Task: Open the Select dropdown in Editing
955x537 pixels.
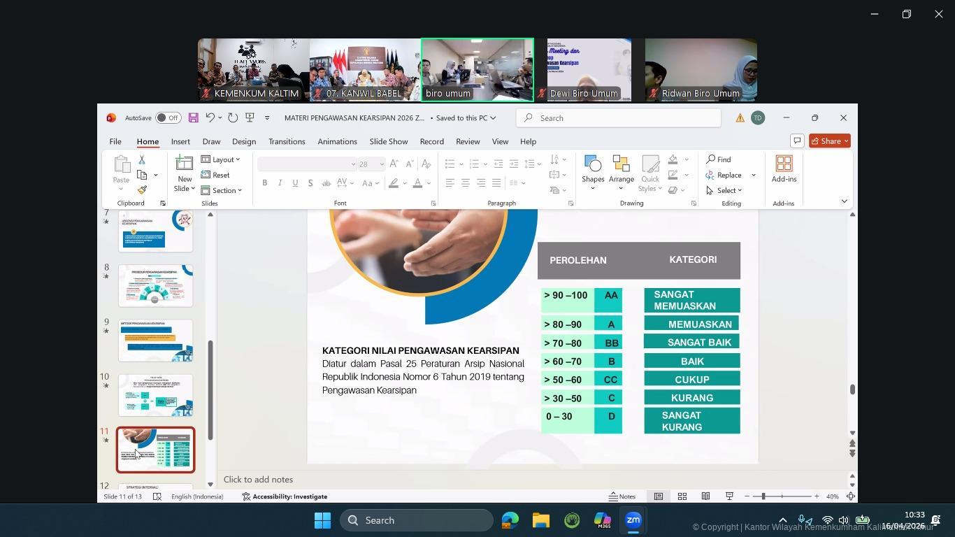Action: 725,190
